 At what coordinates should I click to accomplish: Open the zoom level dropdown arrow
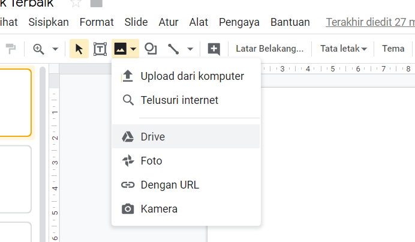55,49
